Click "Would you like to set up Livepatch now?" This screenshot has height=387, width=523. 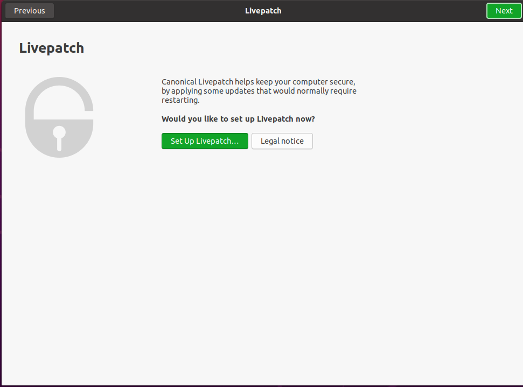238,119
